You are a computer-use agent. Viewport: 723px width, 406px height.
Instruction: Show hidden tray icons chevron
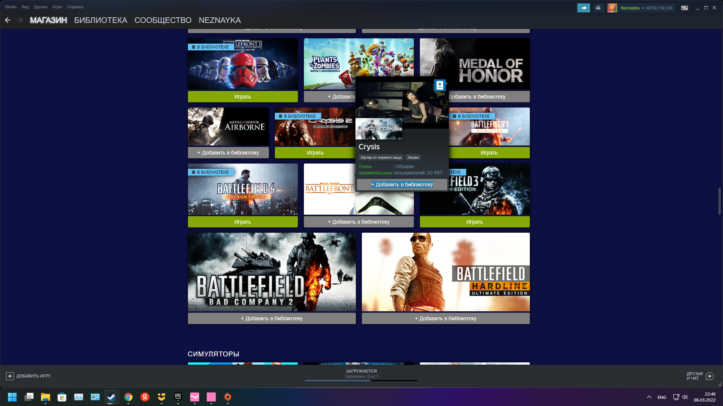(x=649, y=397)
